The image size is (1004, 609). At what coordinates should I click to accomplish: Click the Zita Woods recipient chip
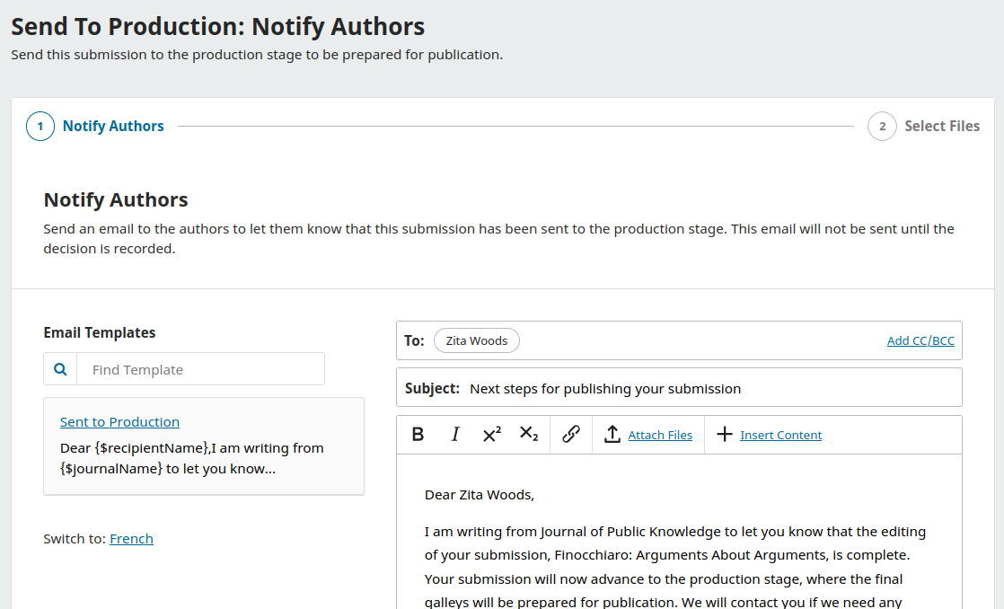[x=476, y=340]
